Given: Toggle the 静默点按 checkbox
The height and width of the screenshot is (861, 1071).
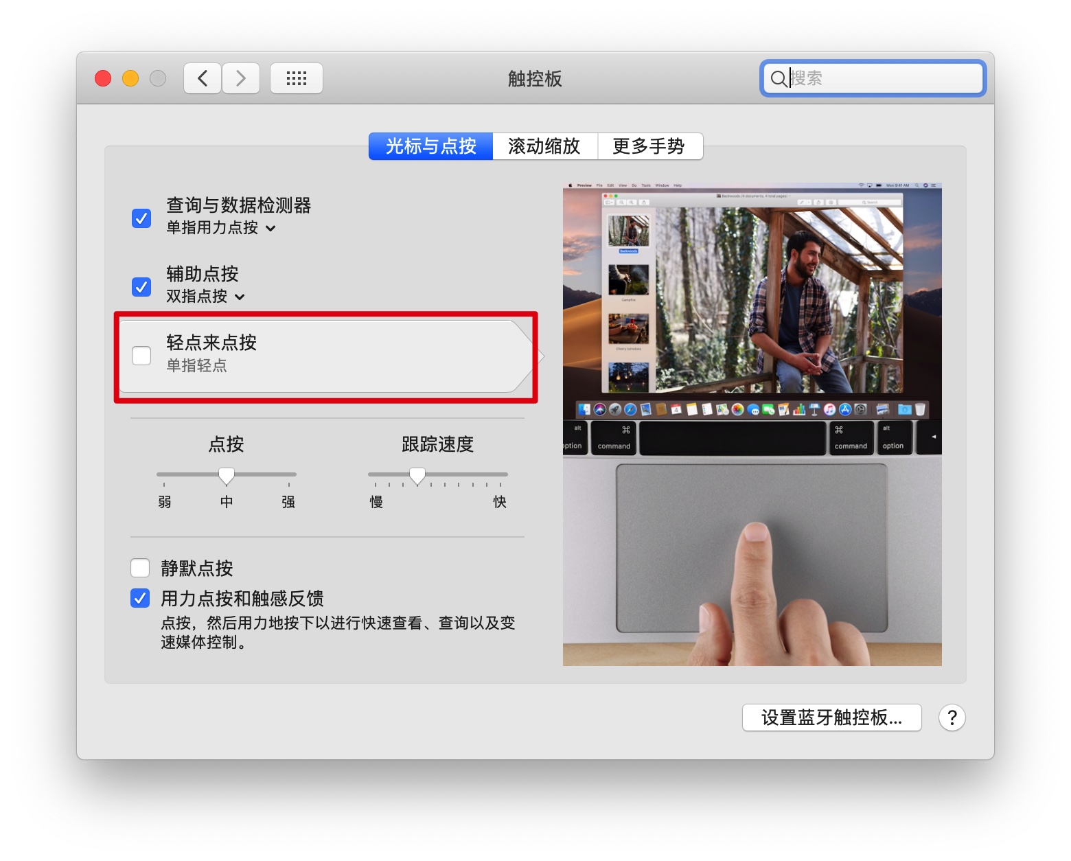Looking at the screenshot, I should [x=140, y=568].
